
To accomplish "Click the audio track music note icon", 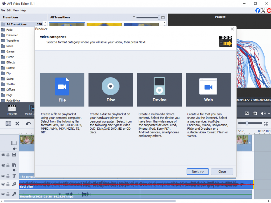I will point(14,184).
